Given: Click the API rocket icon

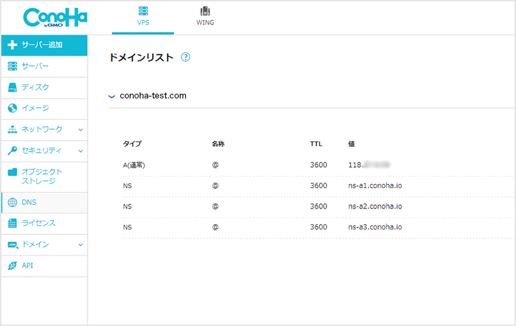Looking at the screenshot, I should click(x=12, y=266).
